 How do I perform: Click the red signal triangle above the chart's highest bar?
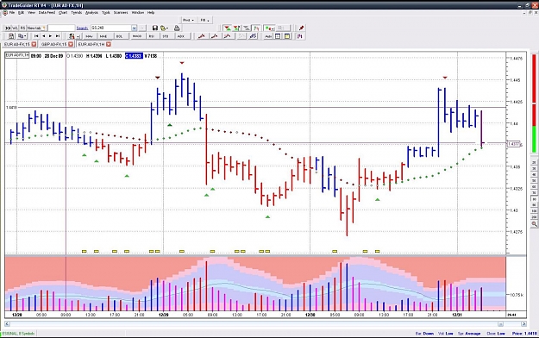point(182,63)
